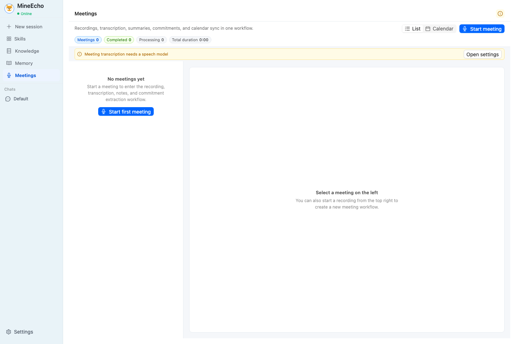516x344 pixels.
Task: Click the Meetings microphone icon in sidebar
Action: point(9,75)
